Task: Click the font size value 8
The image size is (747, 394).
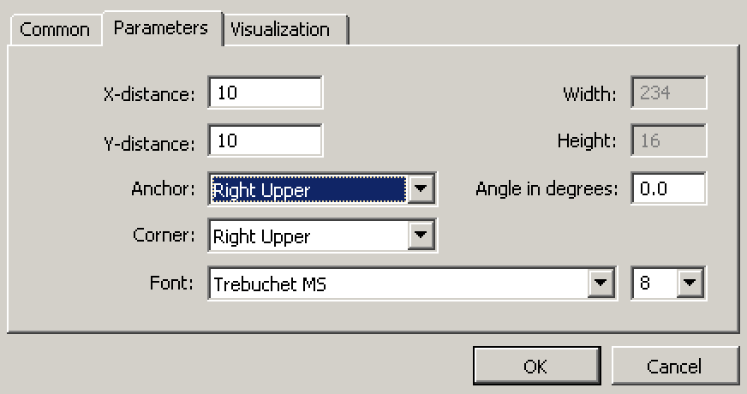Action: point(654,284)
